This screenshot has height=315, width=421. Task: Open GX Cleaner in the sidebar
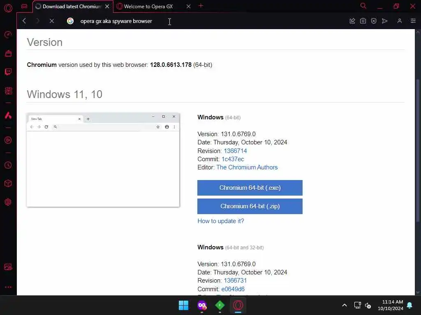[8, 53]
